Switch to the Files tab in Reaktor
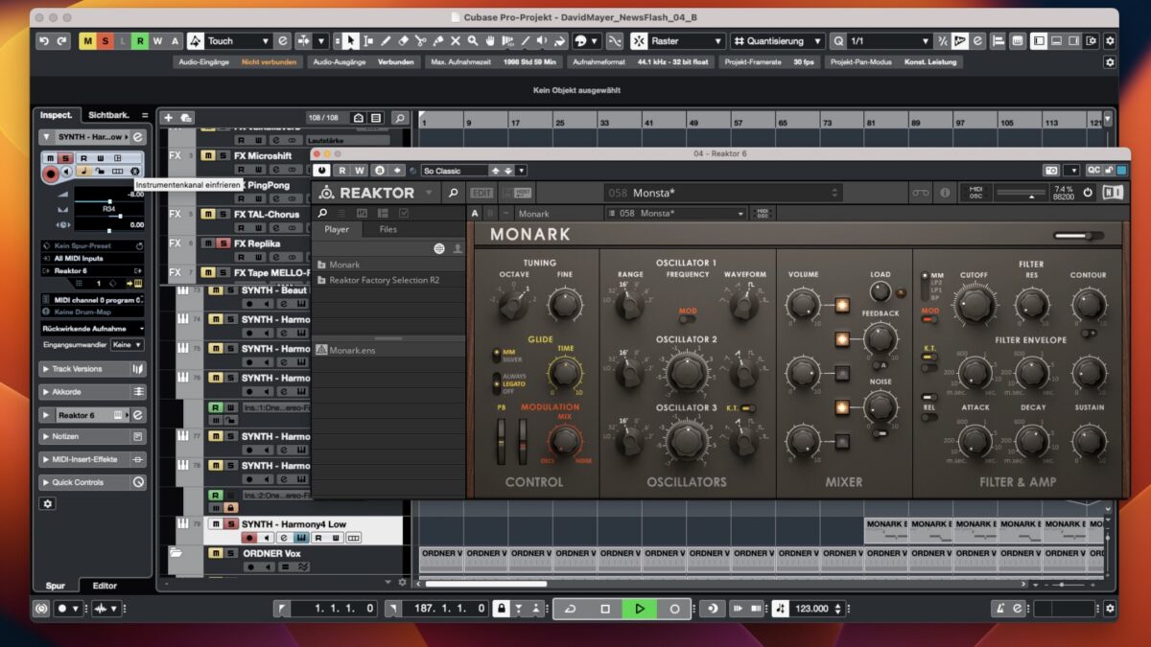The width and height of the screenshot is (1151, 647). (x=388, y=229)
